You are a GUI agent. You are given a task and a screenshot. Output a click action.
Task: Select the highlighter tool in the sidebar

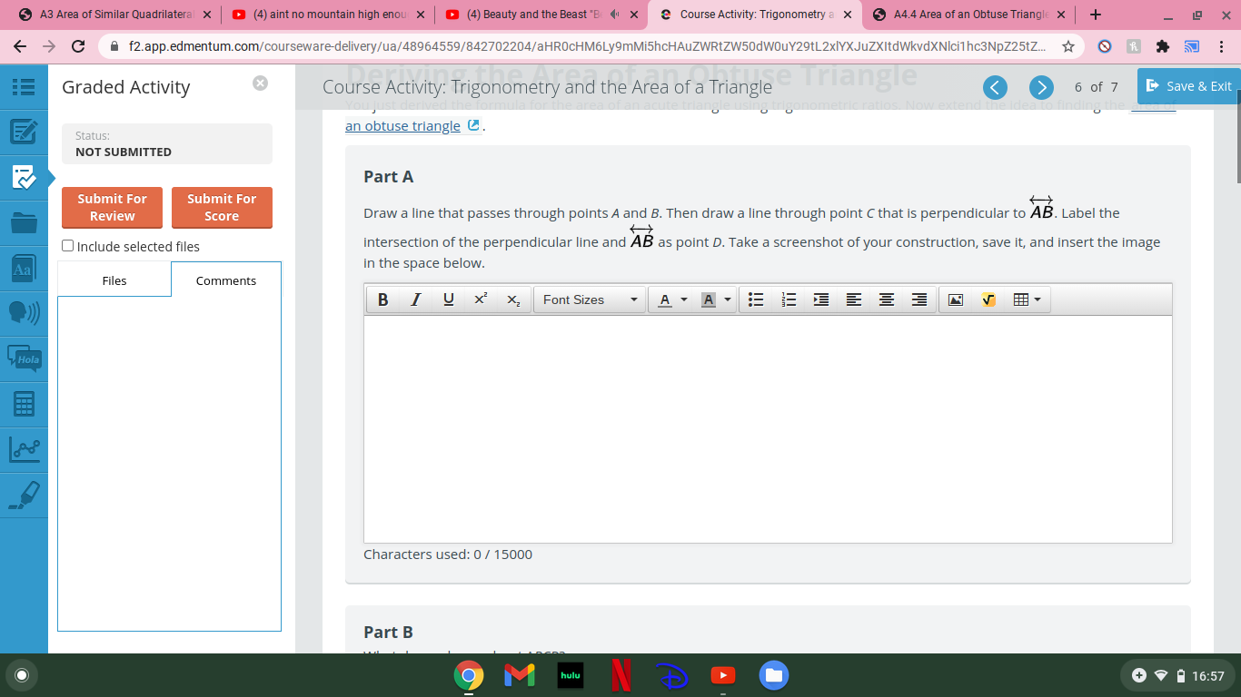pos(25,495)
